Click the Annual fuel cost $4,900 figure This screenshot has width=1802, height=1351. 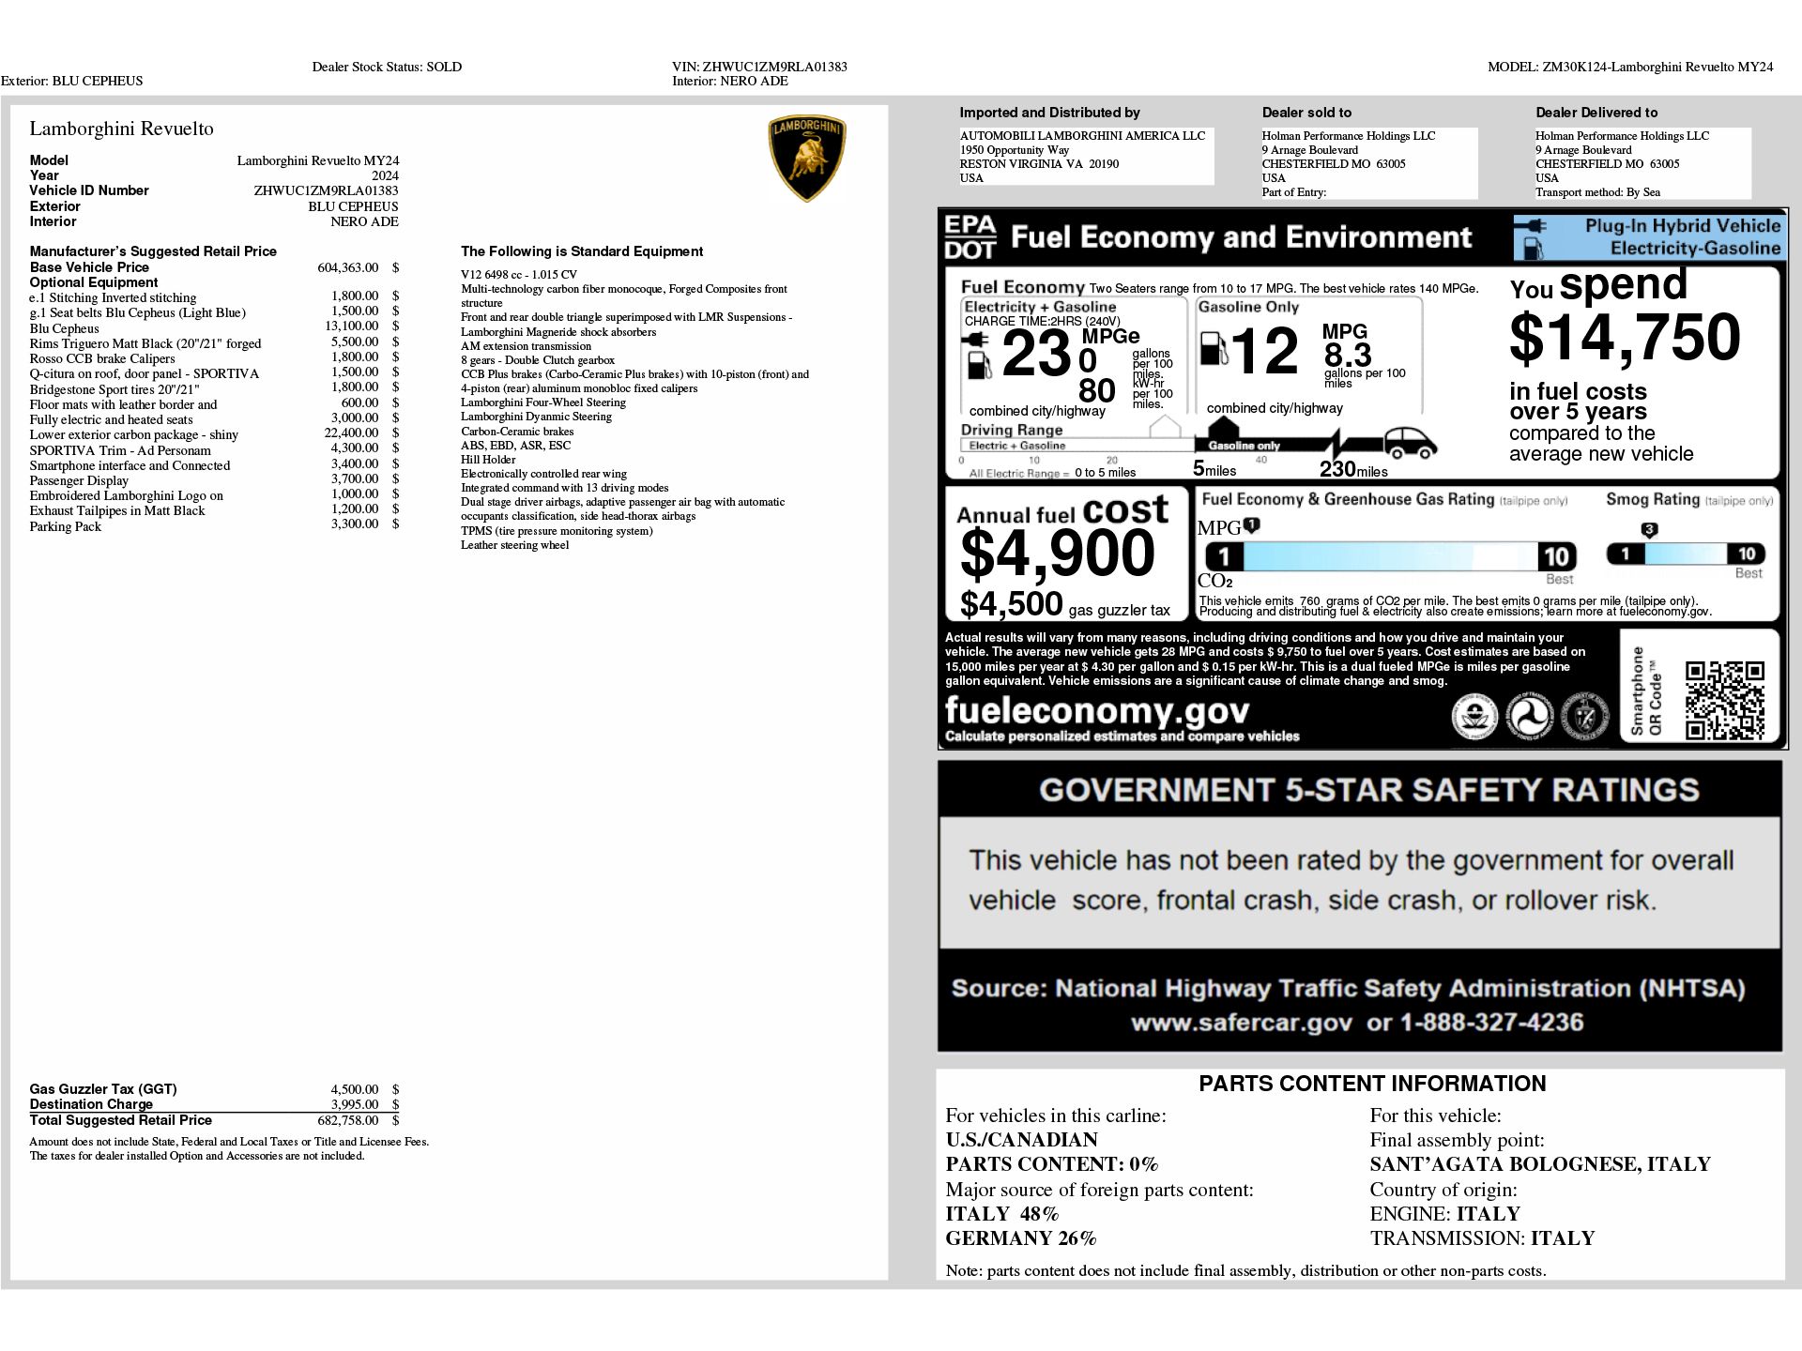1056,554
